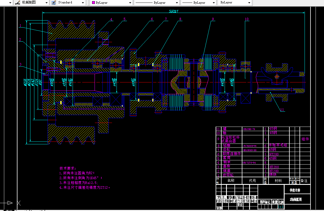Click the HT200 material cell for 卸荷连接件
The width and height of the screenshot is (324, 211).
[x=279, y=154]
